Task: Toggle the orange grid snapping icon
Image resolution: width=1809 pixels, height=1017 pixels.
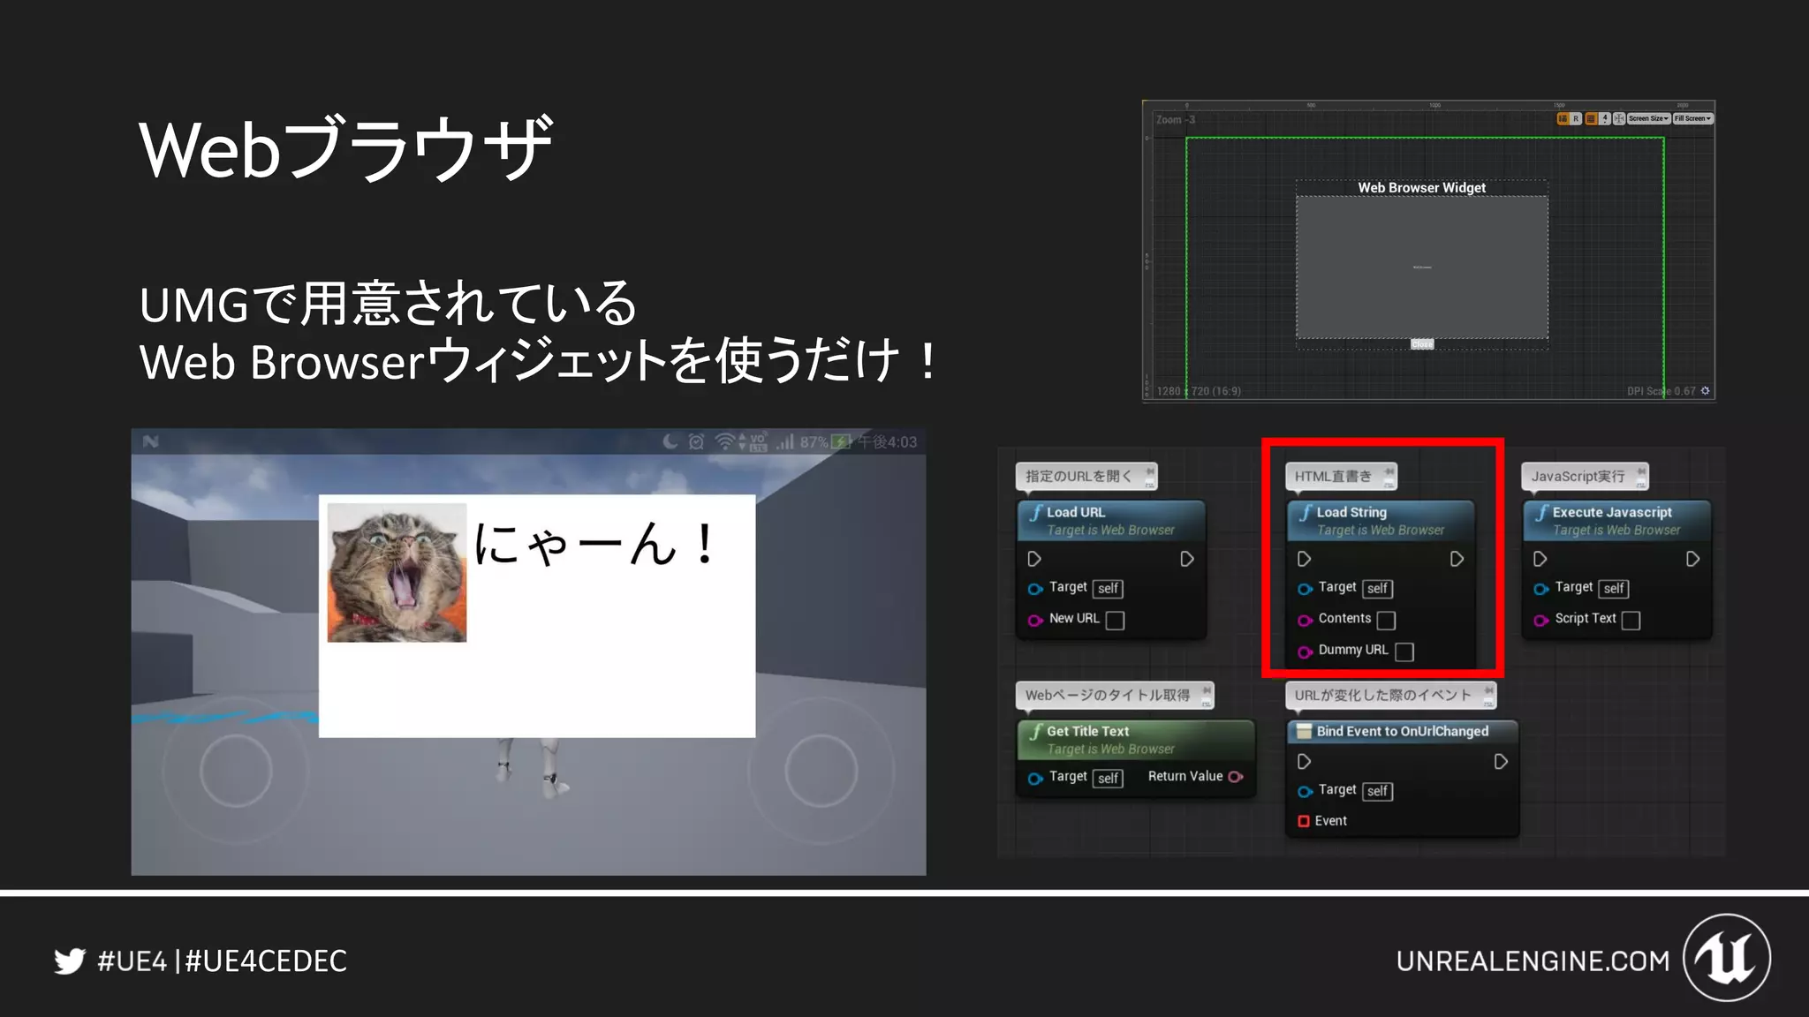Action: (1591, 118)
